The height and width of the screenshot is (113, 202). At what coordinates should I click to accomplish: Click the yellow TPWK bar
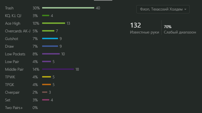point(46,77)
